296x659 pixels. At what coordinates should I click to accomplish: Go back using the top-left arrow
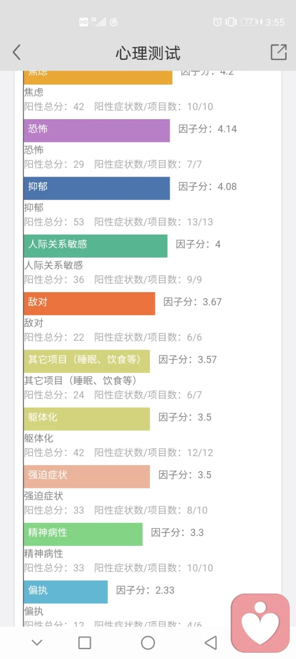click(x=17, y=52)
